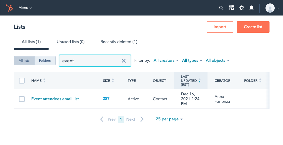Open the settings gear icon

(x=242, y=8)
